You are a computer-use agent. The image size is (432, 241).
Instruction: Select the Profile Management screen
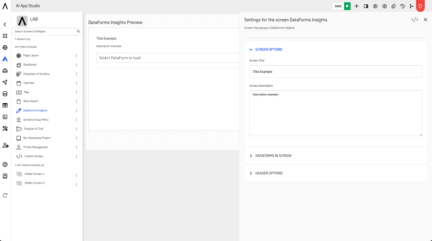(x=36, y=147)
